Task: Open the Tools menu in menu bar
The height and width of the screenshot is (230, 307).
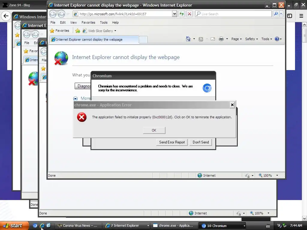Action: [103, 22]
